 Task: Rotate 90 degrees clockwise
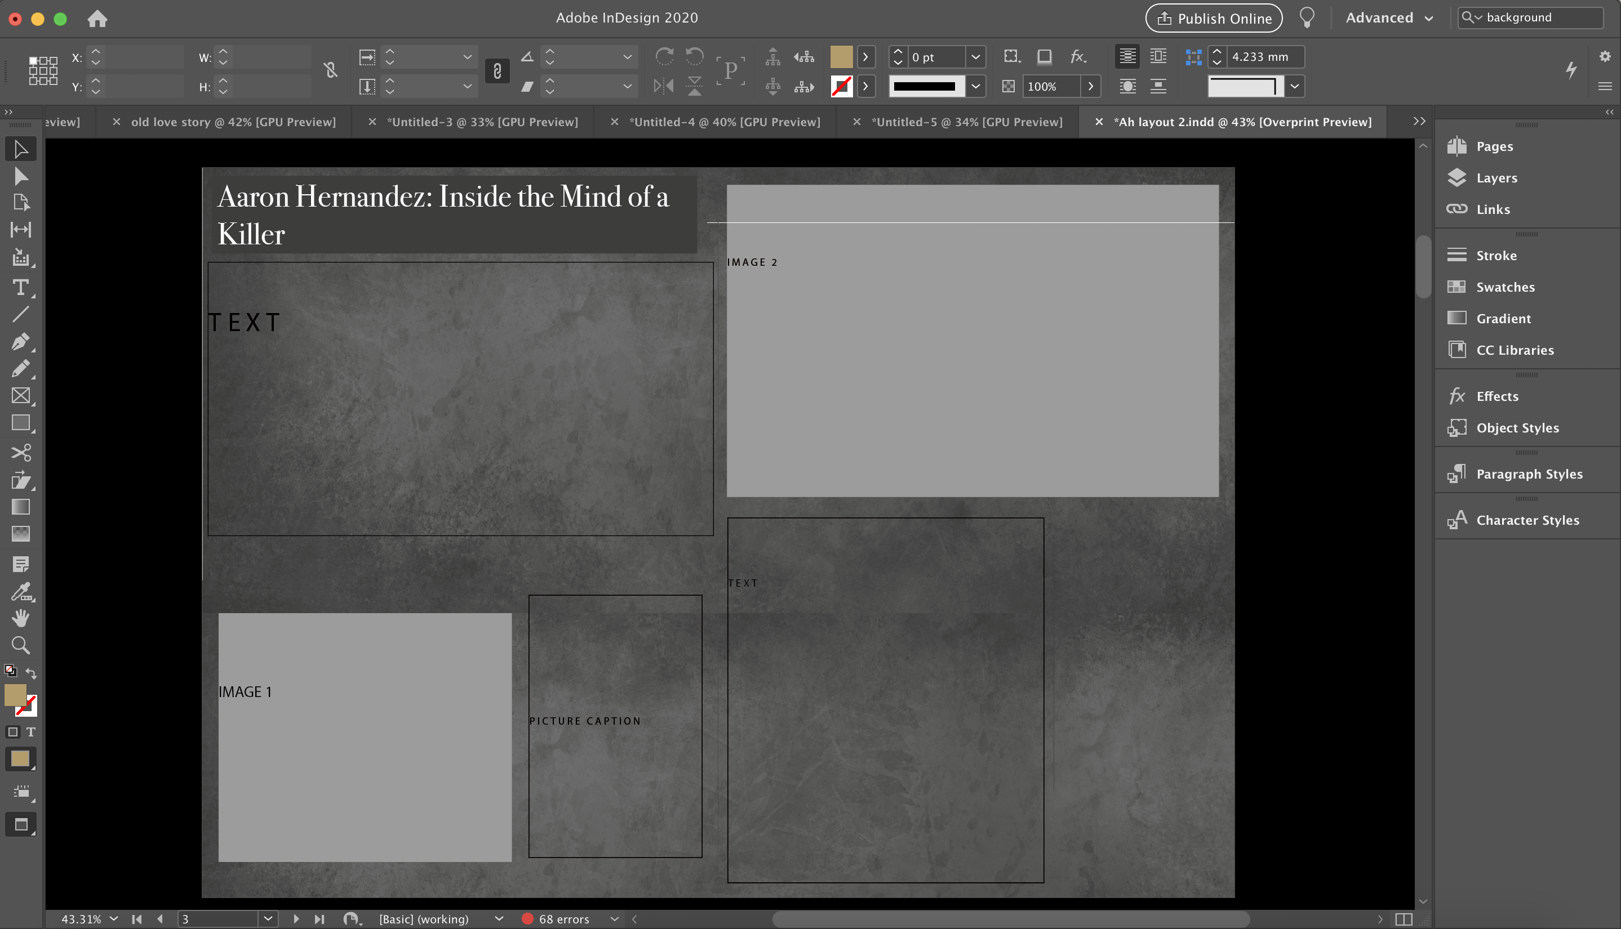tap(664, 57)
